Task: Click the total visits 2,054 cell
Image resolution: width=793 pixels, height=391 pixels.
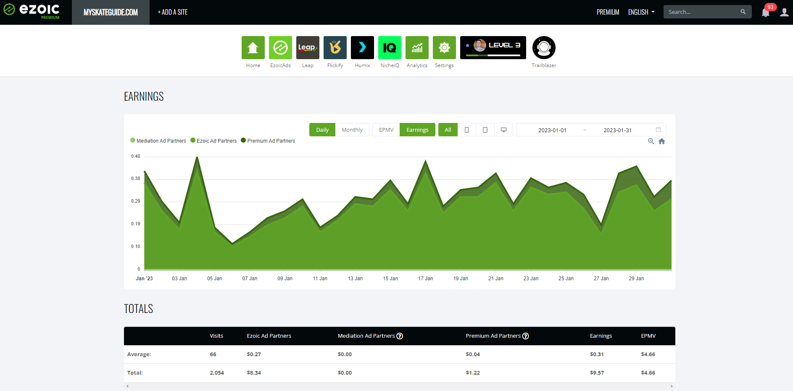Action: (217, 373)
